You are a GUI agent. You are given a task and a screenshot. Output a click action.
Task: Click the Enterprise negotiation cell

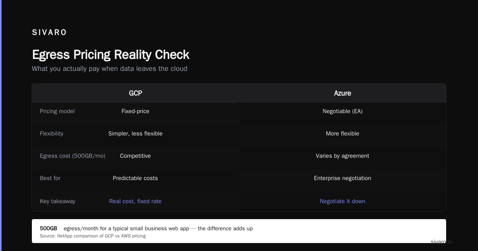click(343, 178)
